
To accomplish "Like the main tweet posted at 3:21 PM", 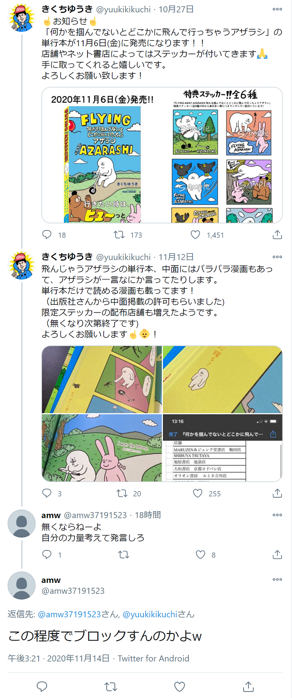I will coord(180,687).
